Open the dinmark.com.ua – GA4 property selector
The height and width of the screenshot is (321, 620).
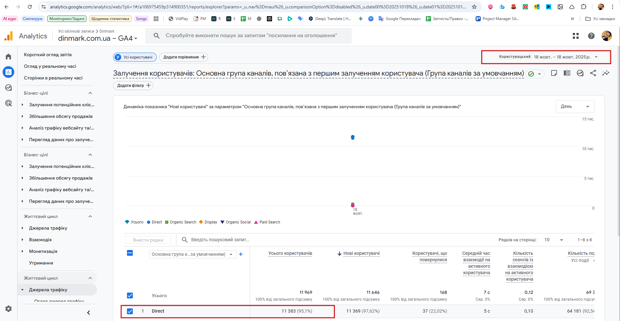(98, 38)
